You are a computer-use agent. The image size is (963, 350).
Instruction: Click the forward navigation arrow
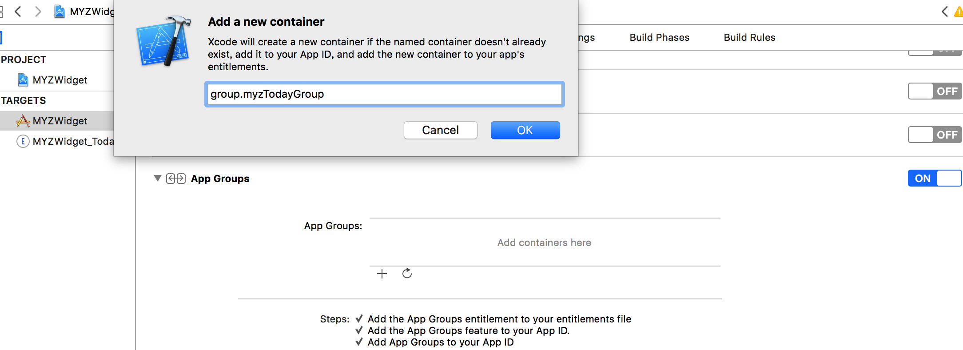(x=38, y=12)
